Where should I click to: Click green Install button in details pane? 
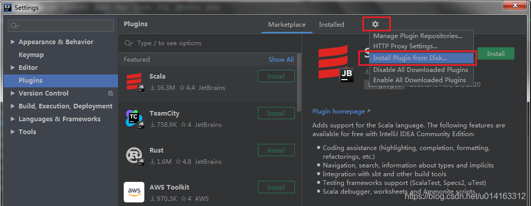coord(496,54)
